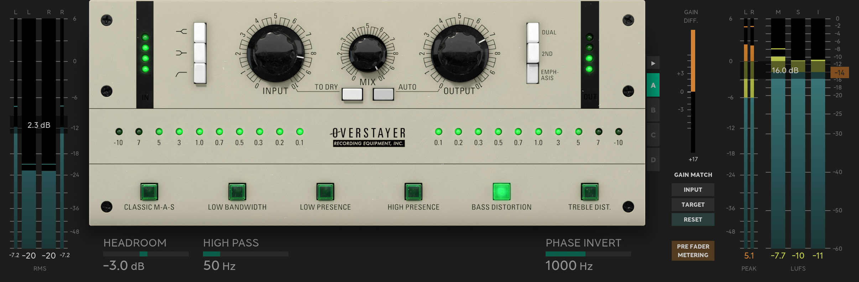Toggle the 2ND rocker switch
Screen dimensions: 859x282
(533, 53)
